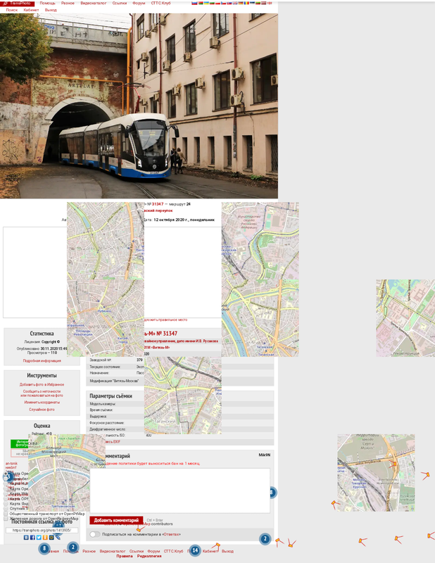Open cluster marker 8 beside footer Главная link
Screen dimensions: 435x563
(x=44, y=549)
